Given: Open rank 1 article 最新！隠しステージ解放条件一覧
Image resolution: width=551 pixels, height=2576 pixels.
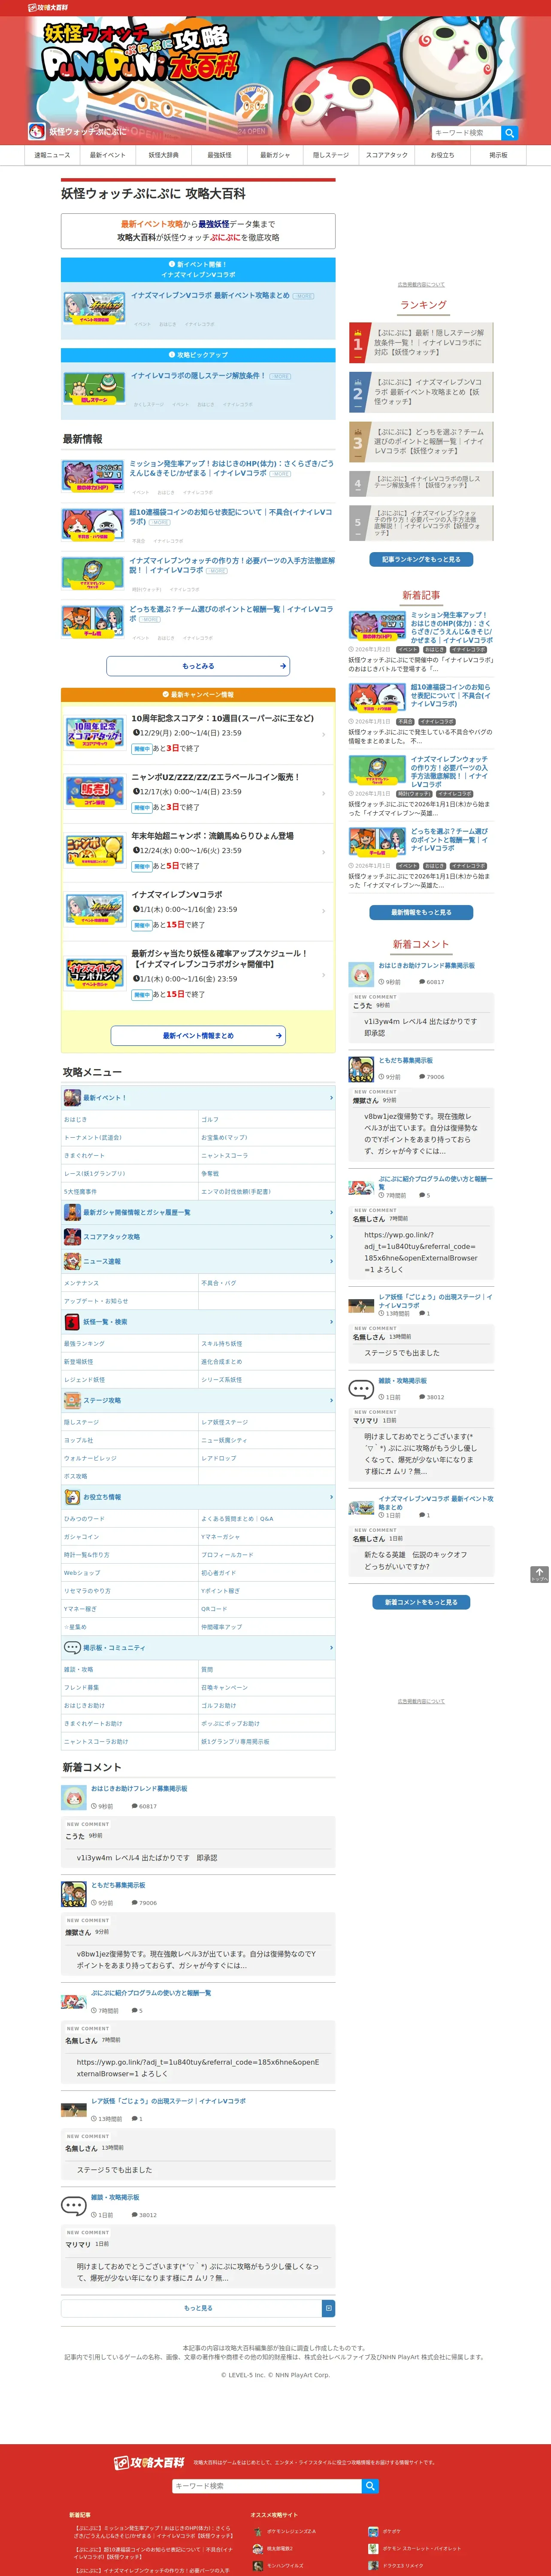Looking at the screenshot, I should point(421,342).
